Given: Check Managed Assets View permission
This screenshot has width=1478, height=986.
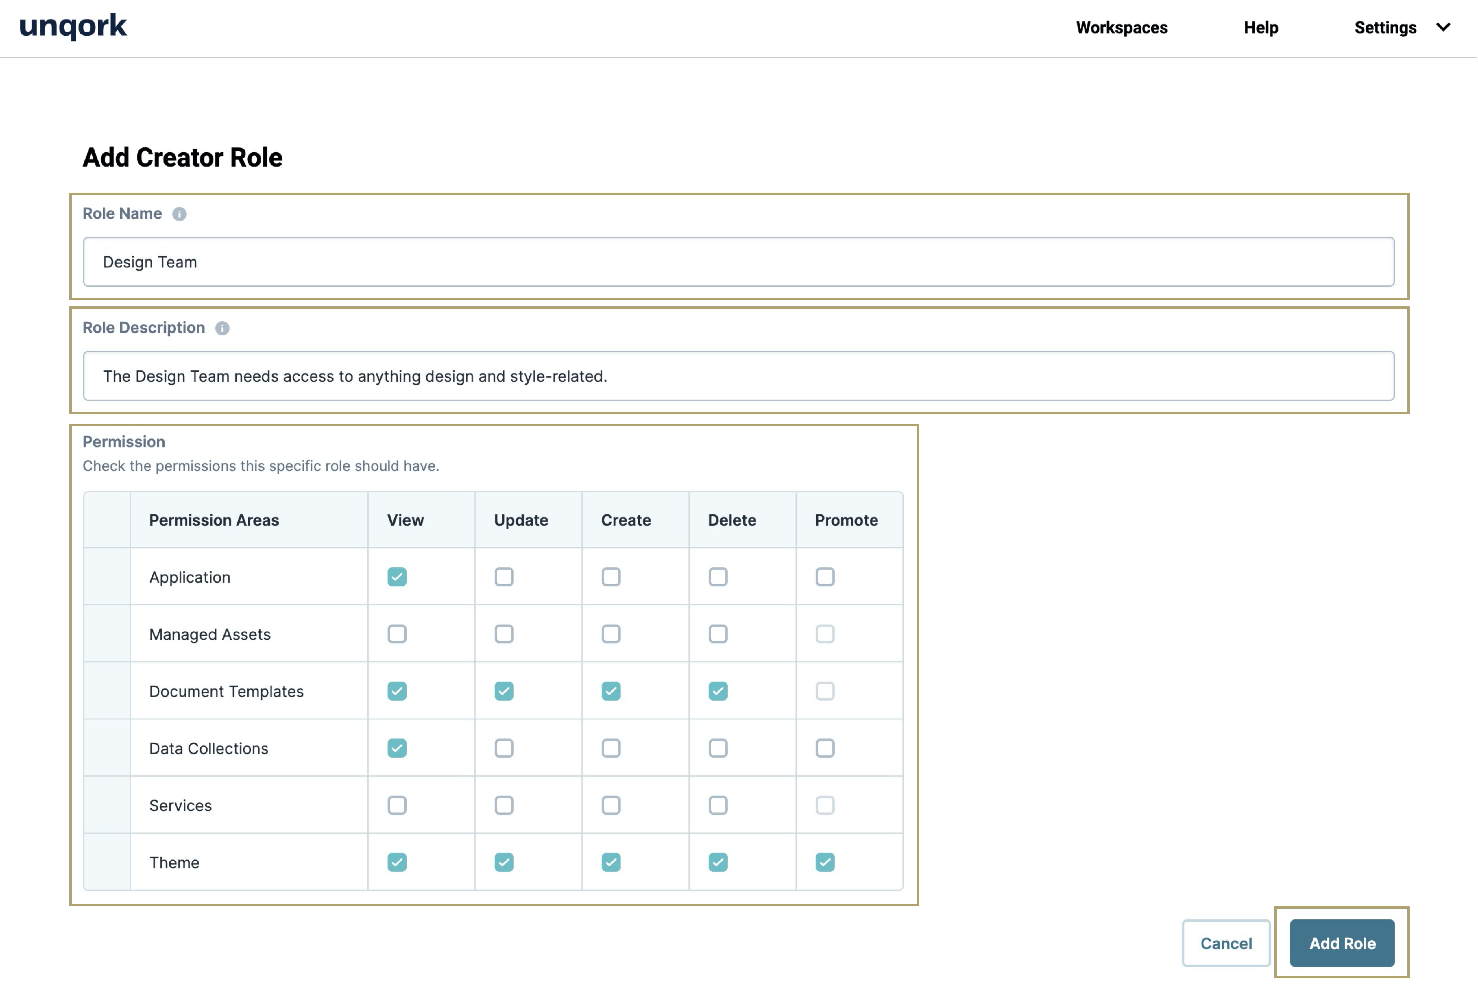Looking at the screenshot, I should pos(397,634).
